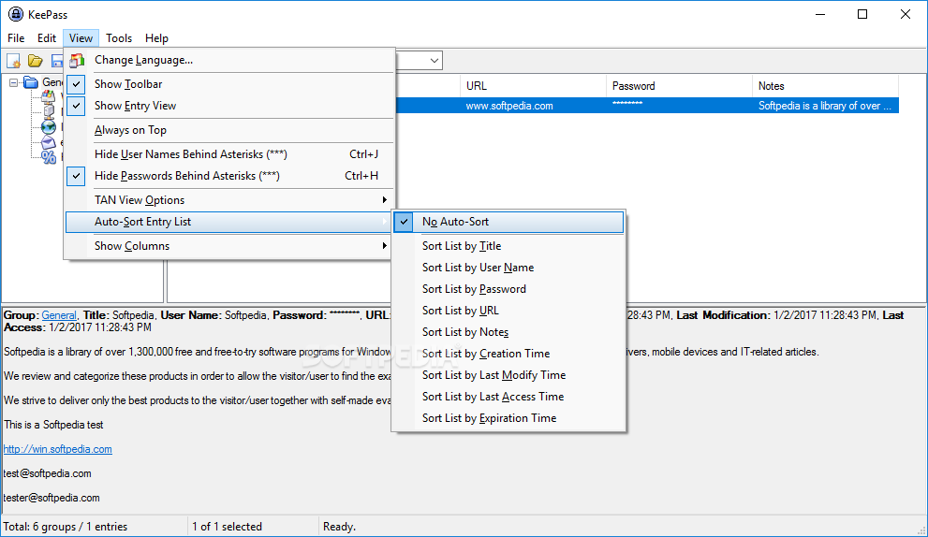Click the Change Language flags icon
Viewport: 928px width, 537px height.
pyautogui.click(x=77, y=60)
